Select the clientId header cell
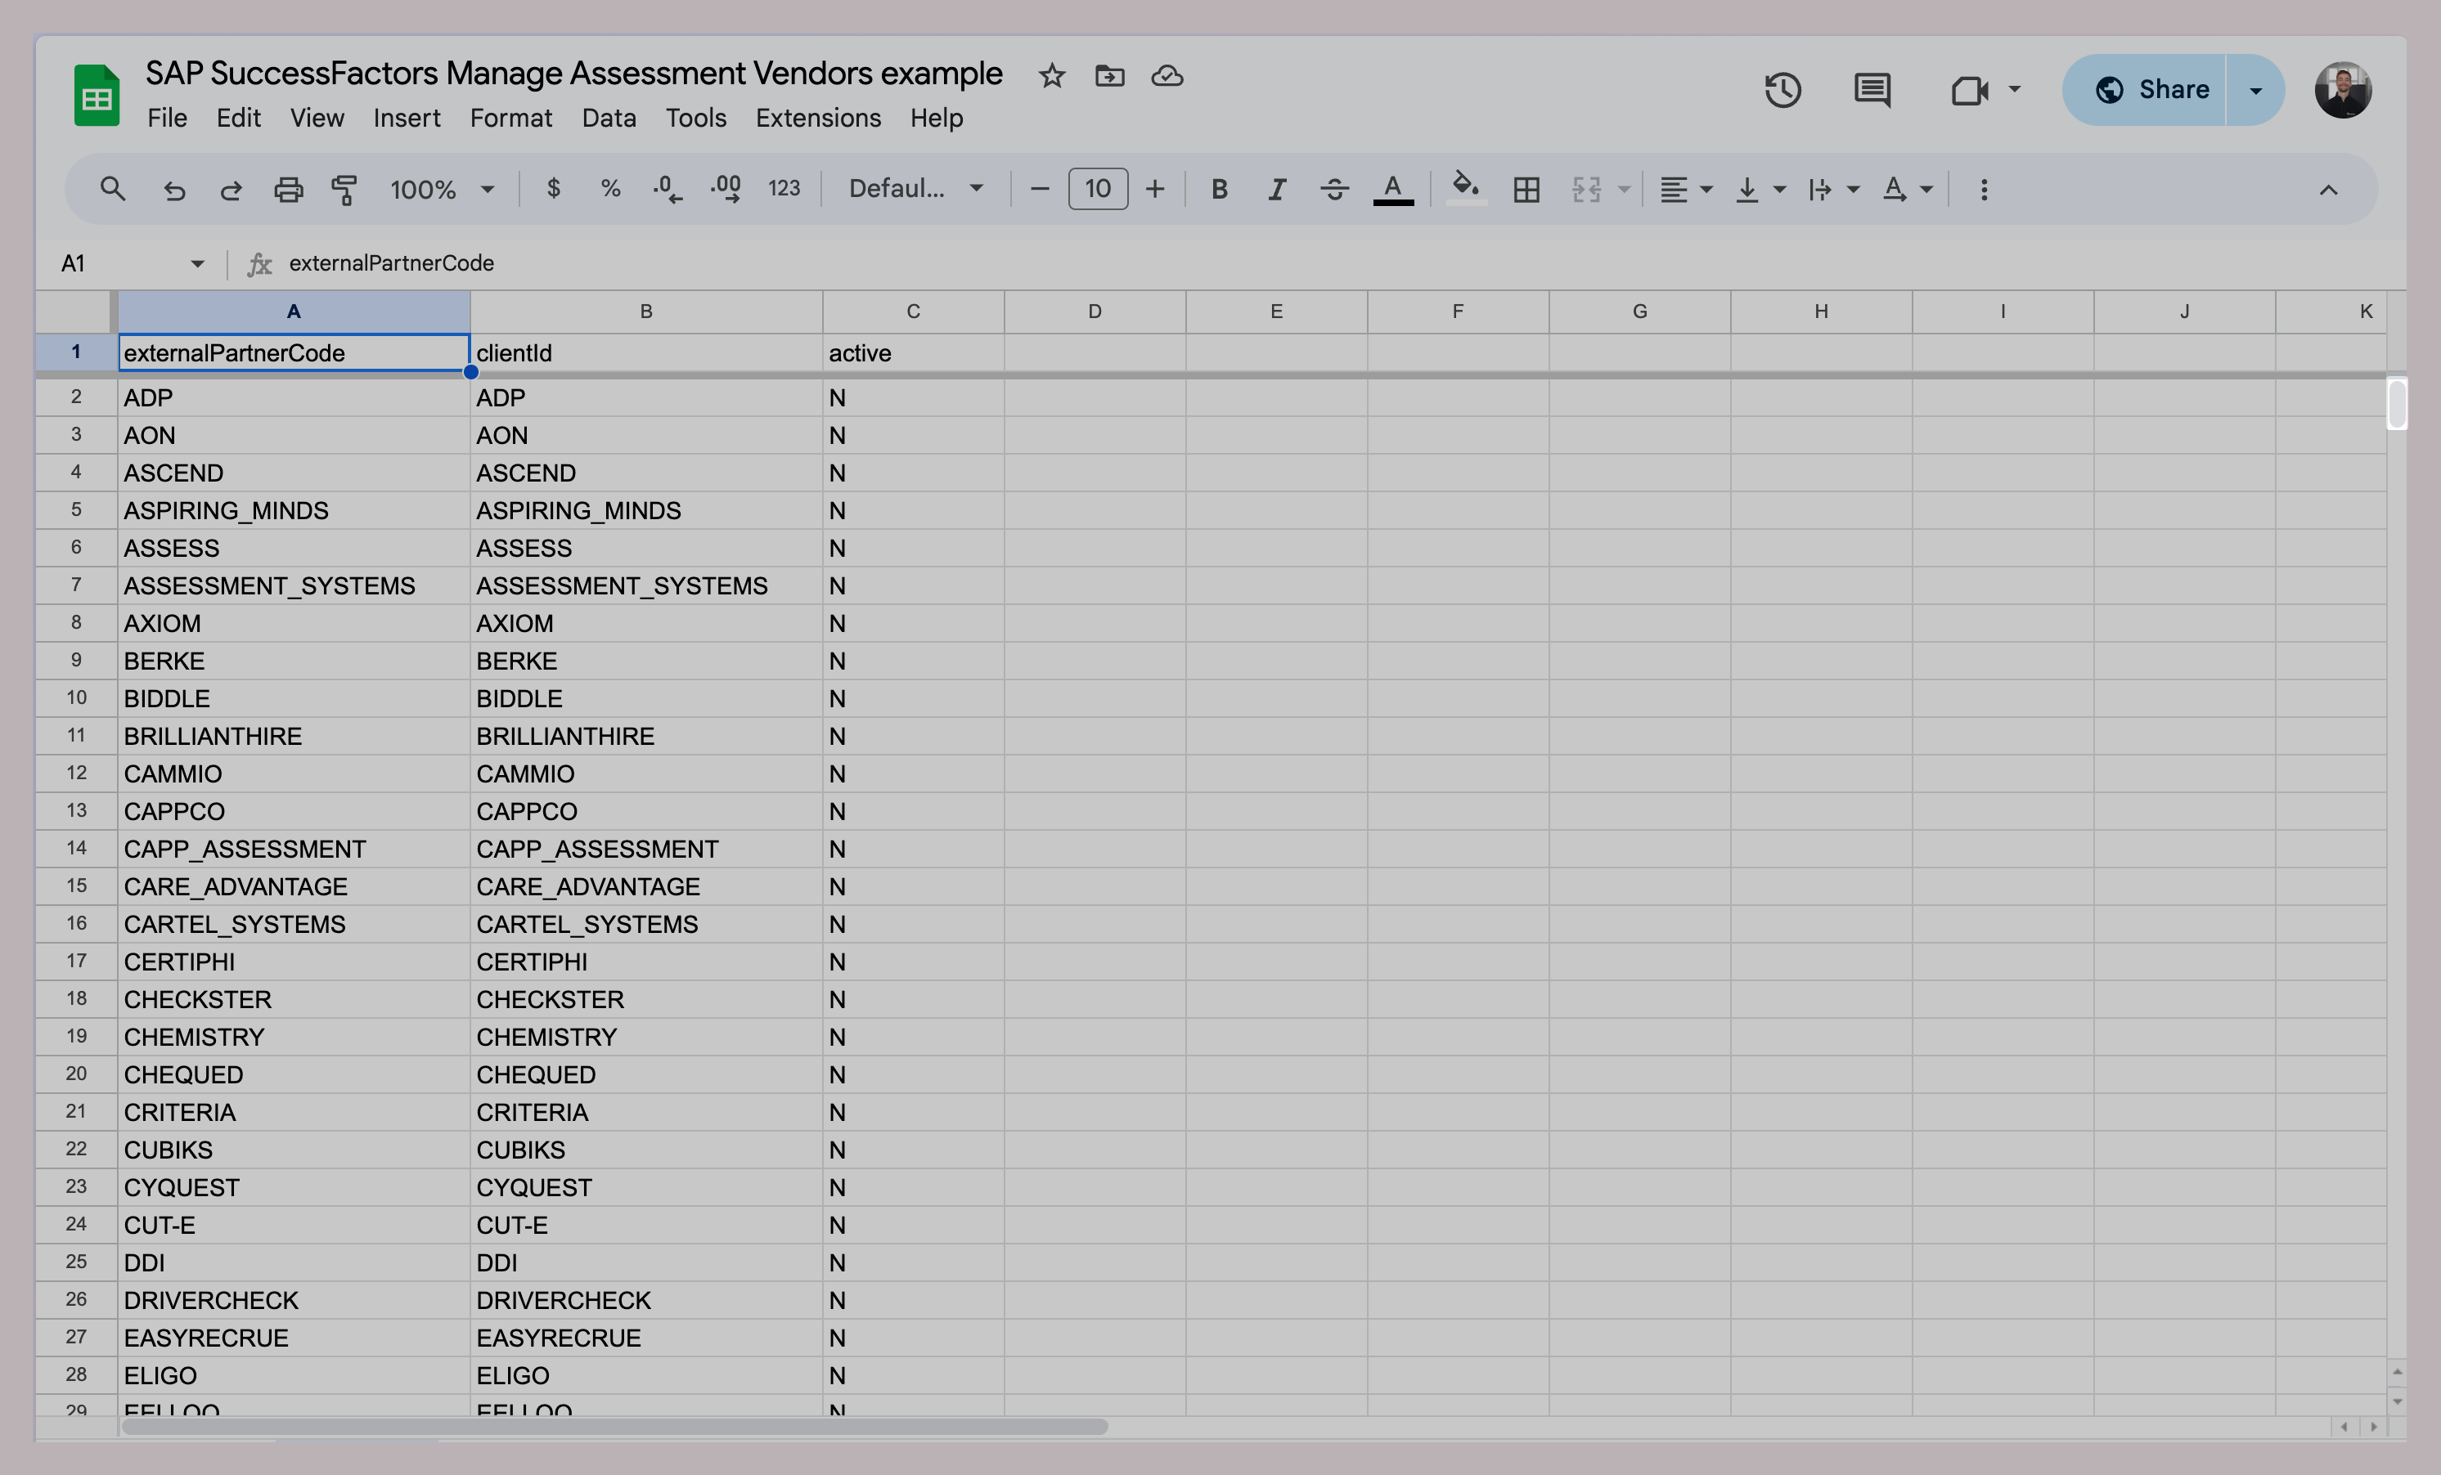 coord(646,352)
